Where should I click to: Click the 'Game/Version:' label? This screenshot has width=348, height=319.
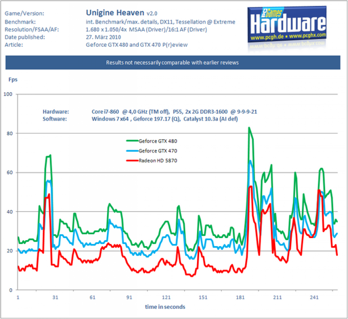pos(24,13)
